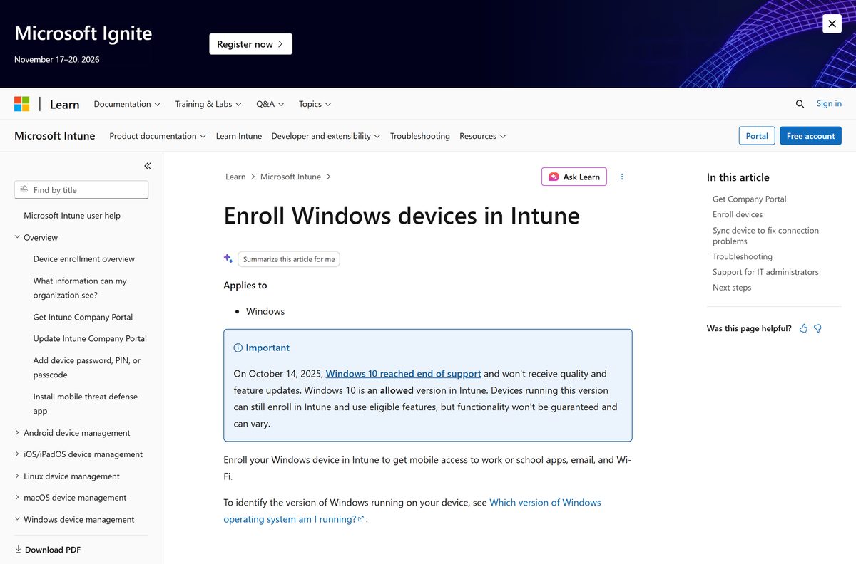Click the thumbs down not helpful icon
The height and width of the screenshot is (564, 856).
click(x=817, y=329)
